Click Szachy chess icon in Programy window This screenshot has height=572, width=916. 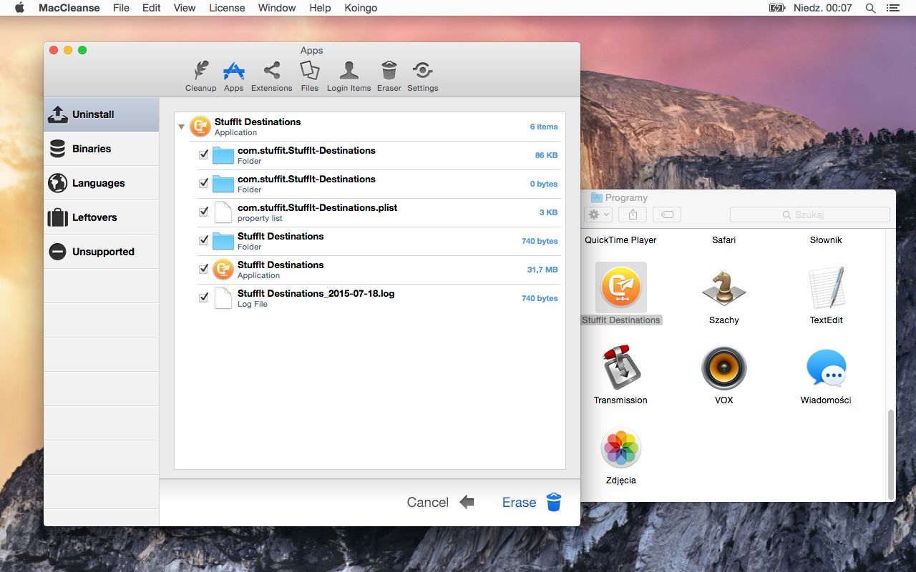coord(723,287)
